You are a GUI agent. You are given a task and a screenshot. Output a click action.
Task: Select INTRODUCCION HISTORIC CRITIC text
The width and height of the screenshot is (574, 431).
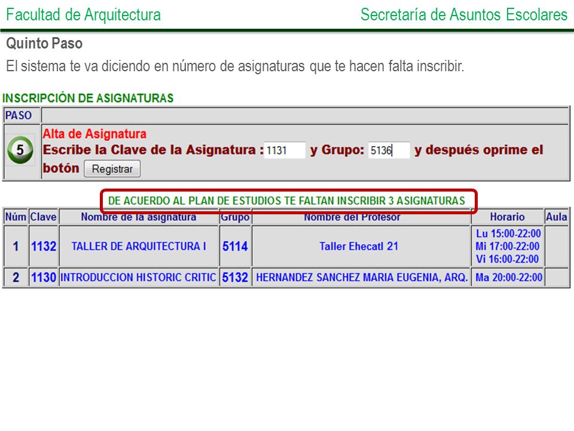click(138, 277)
